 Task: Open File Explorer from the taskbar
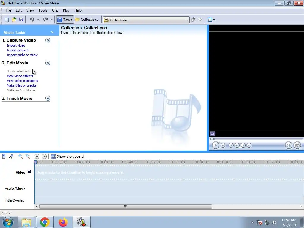[x=26, y=222]
